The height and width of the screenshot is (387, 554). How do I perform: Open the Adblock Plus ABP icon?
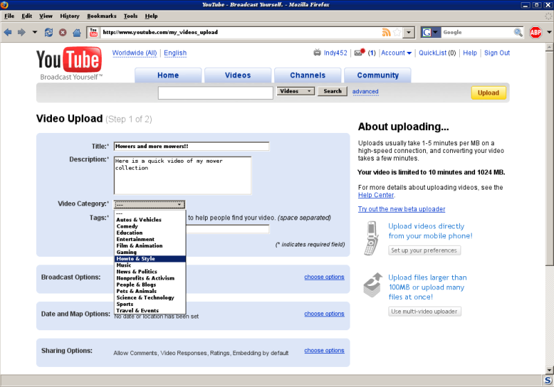pos(535,33)
